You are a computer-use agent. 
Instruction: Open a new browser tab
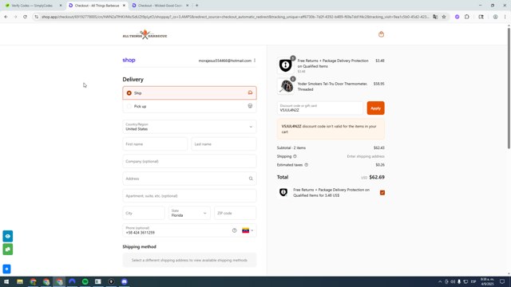coord(197,6)
